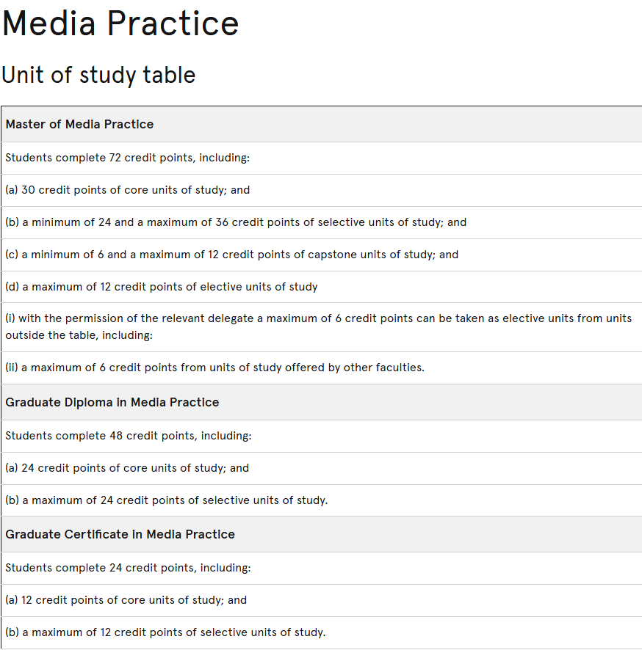Click the 12 credit points elective units row
This screenshot has width=642, height=650.
[321, 287]
